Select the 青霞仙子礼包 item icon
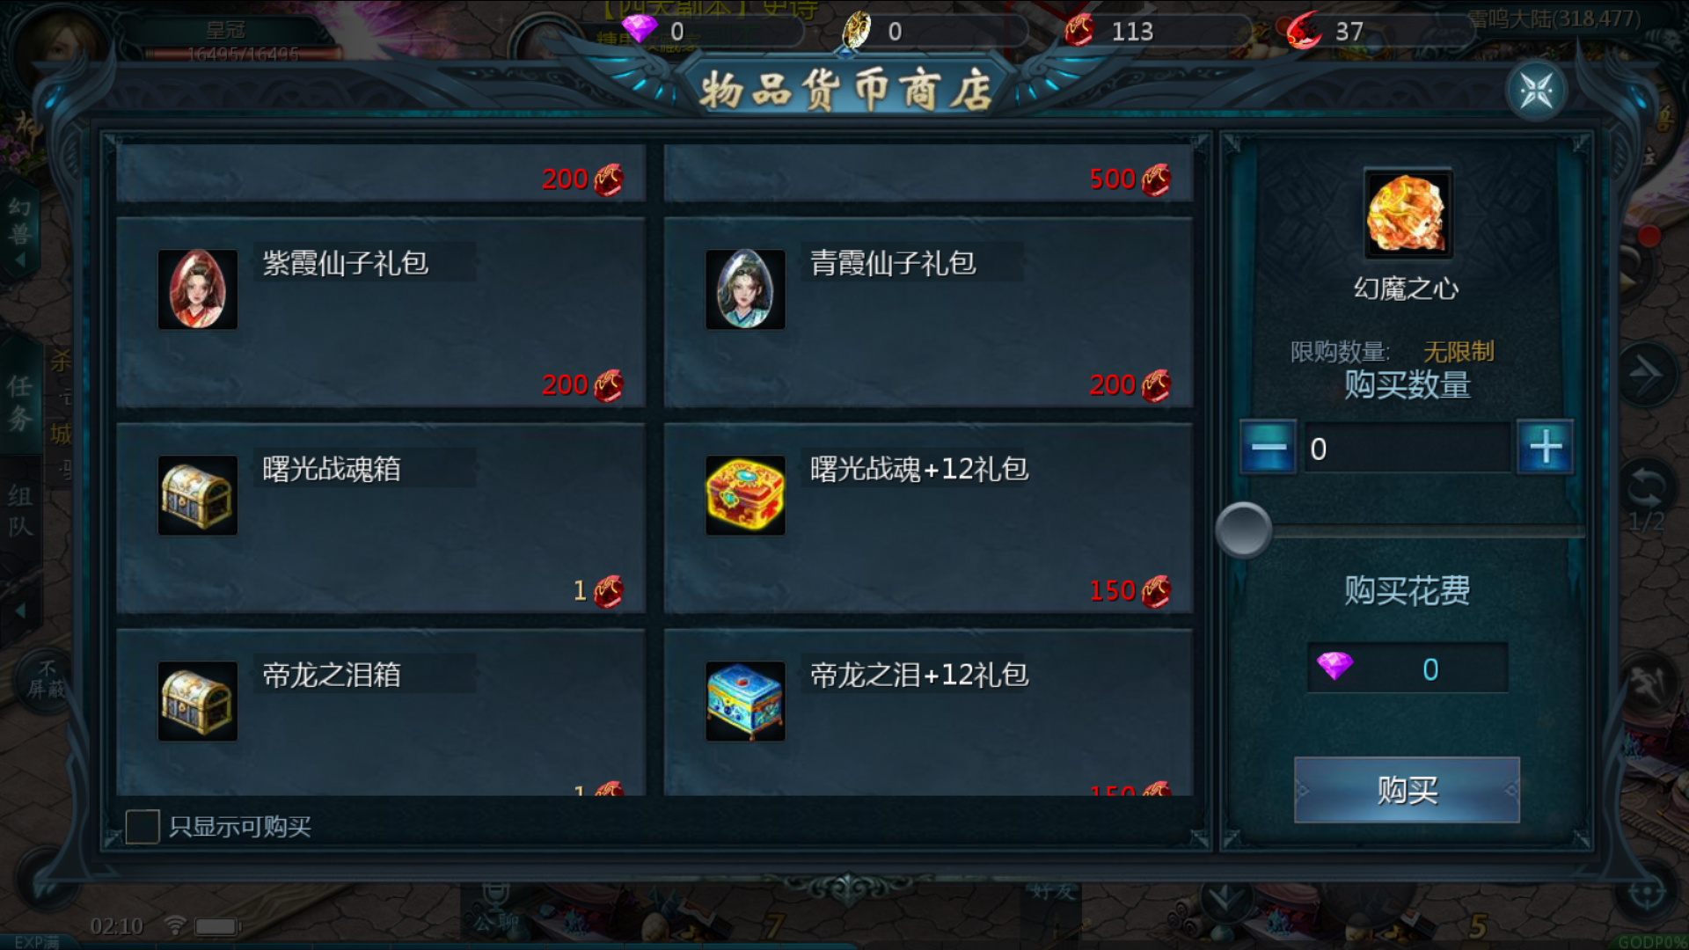Screen dimensions: 1689x950 coord(745,289)
